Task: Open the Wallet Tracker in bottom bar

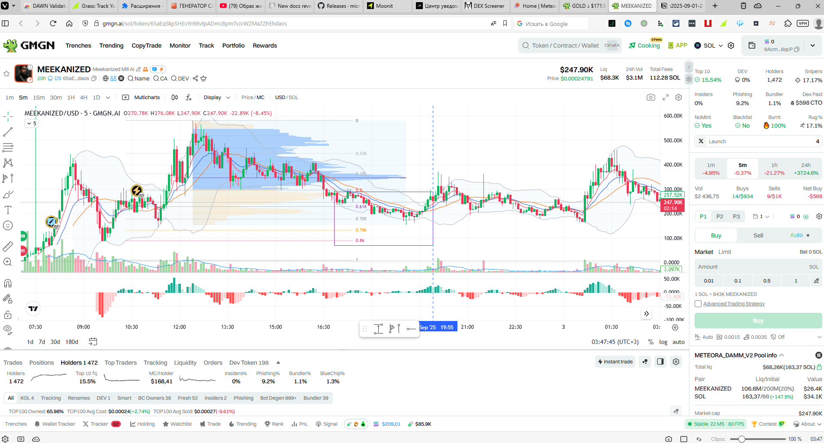Action: 55,424
